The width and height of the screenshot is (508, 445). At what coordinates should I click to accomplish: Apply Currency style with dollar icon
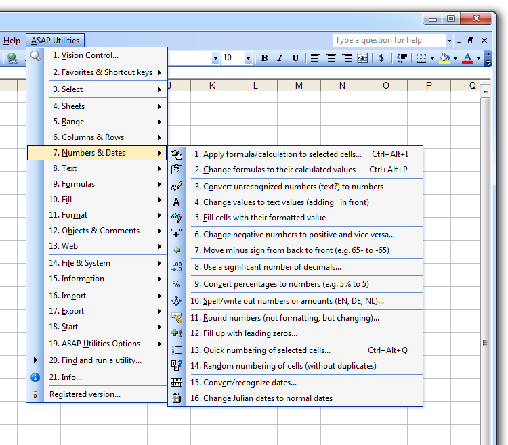381,58
